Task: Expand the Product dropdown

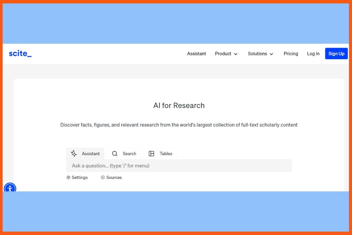Action: pyautogui.click(x=226, y=54)
